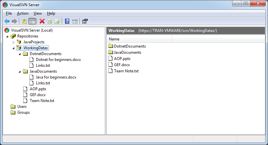Viewport: 268px width, 145px height.
Task: Click the Export List toolbar icon
Action: (x=57, y=21)
